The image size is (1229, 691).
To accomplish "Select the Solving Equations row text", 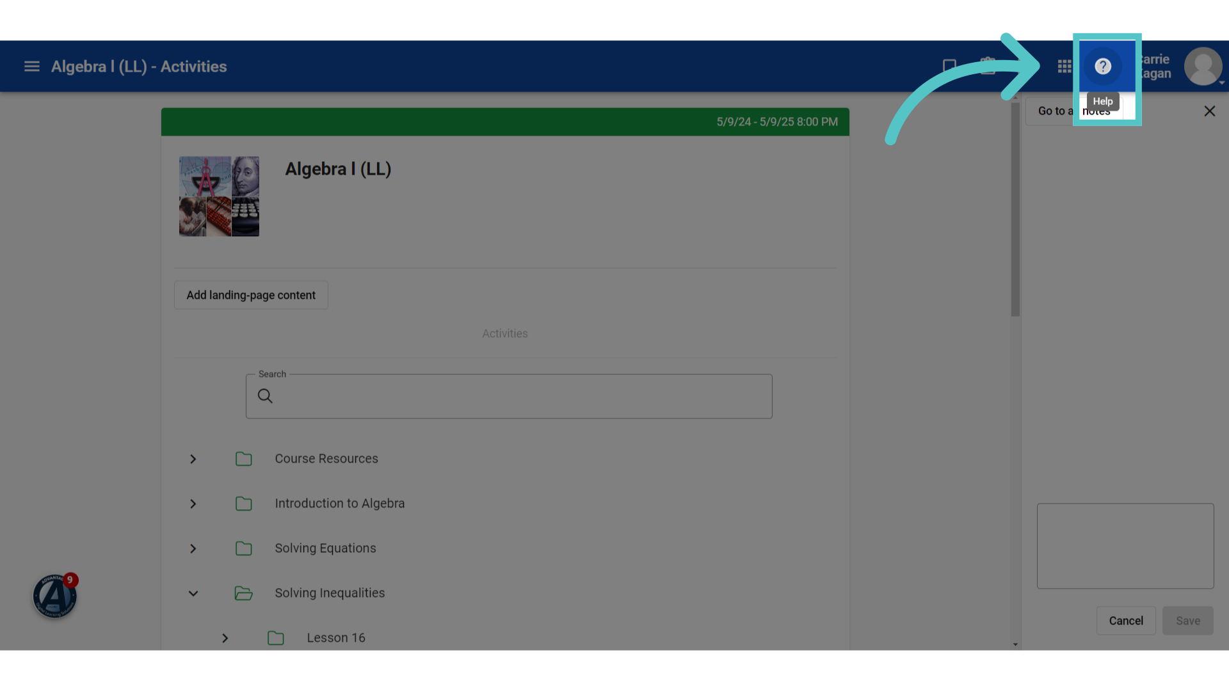I will click(x=325, y=548).
